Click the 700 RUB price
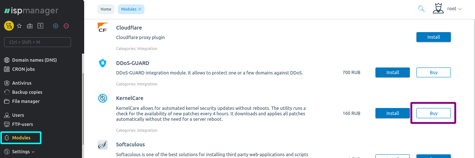Image resolution: width=475 pixels, height=158 pixels. [x=351, y=73]
